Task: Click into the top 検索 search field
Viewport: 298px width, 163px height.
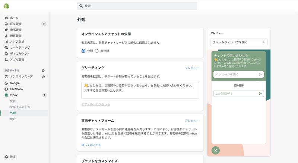Action: (137, 6)
